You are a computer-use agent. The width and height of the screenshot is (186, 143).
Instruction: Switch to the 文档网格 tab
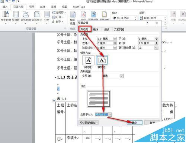coord(119,29)
